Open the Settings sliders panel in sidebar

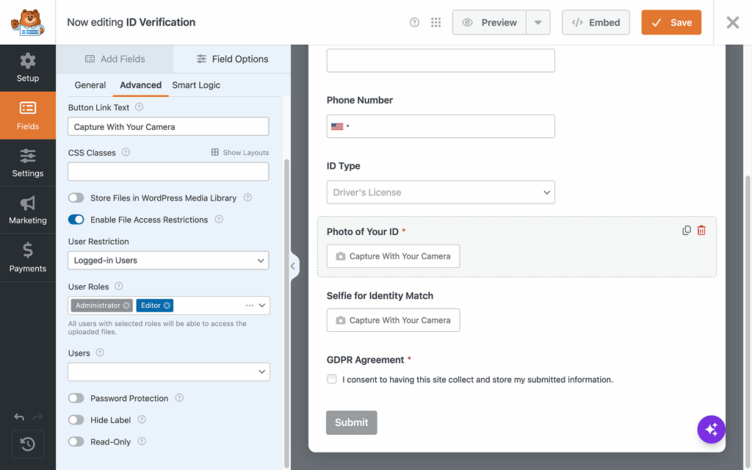pyautogui.click(x=28, y=163)
